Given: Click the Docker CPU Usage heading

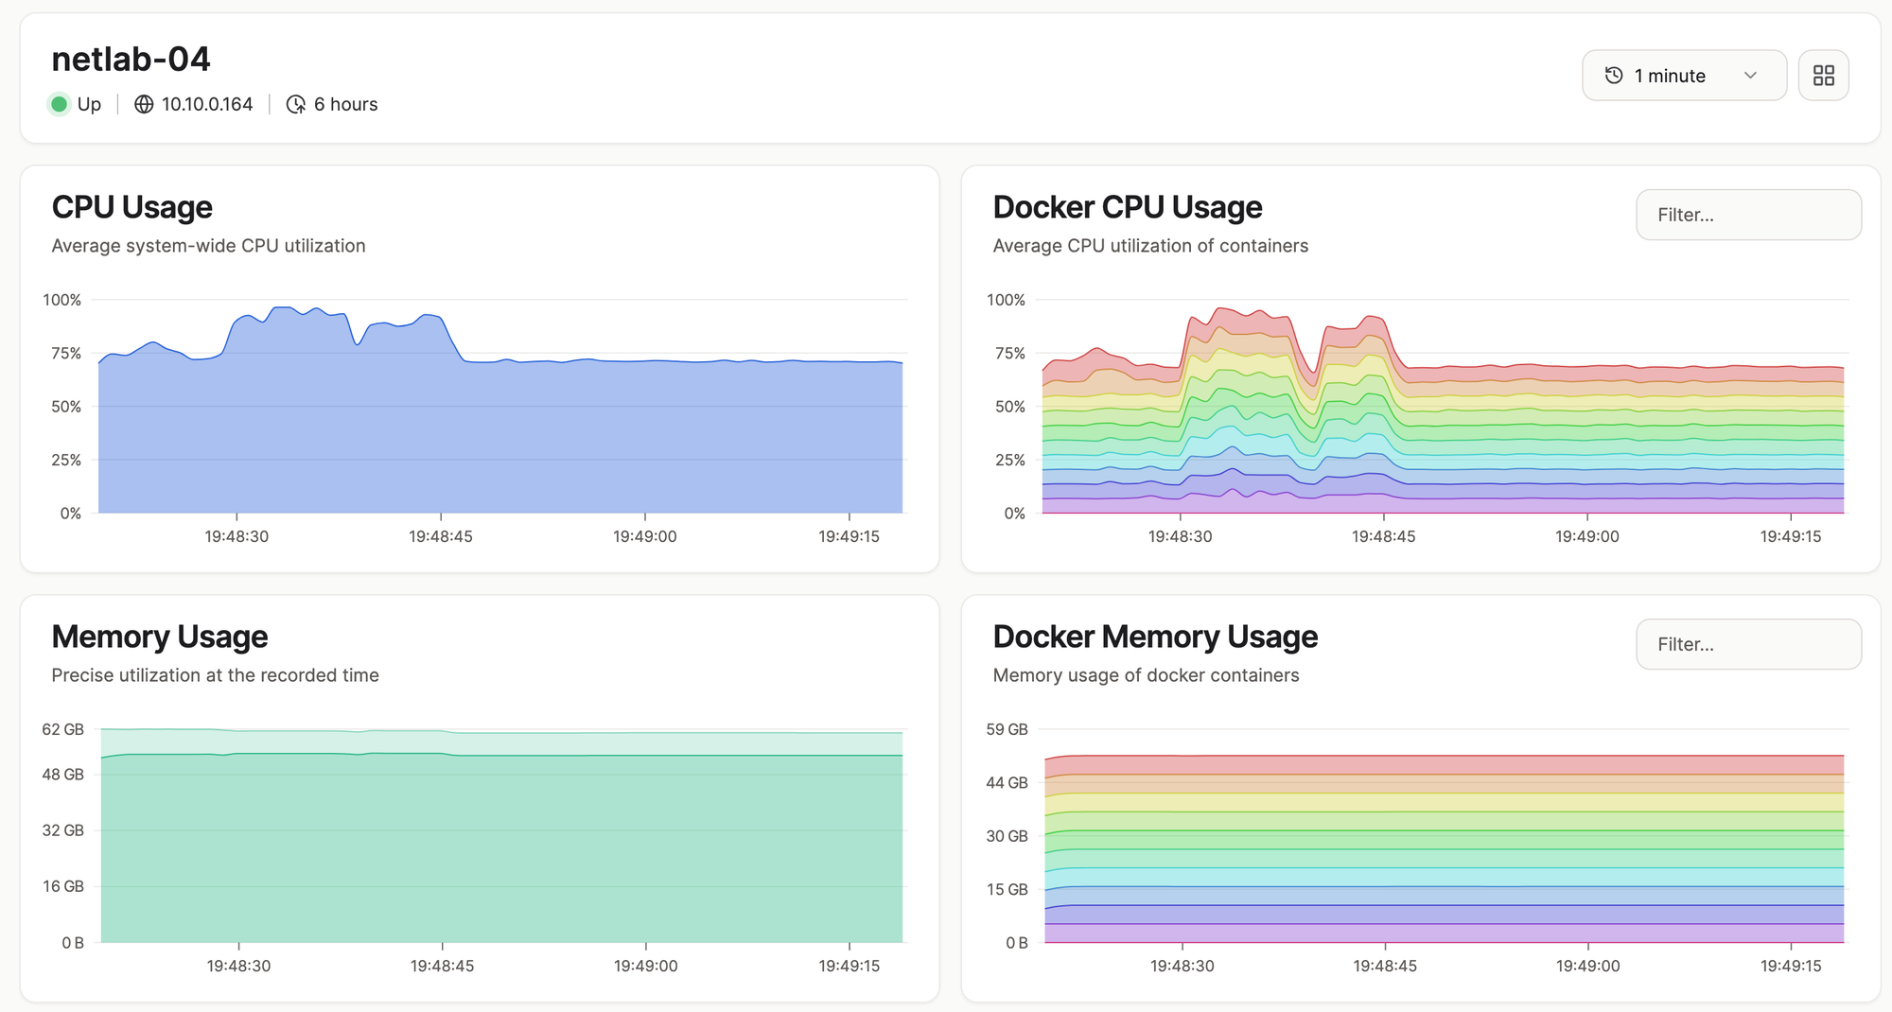Looking at the screenshot, I should click(1127, 207).
